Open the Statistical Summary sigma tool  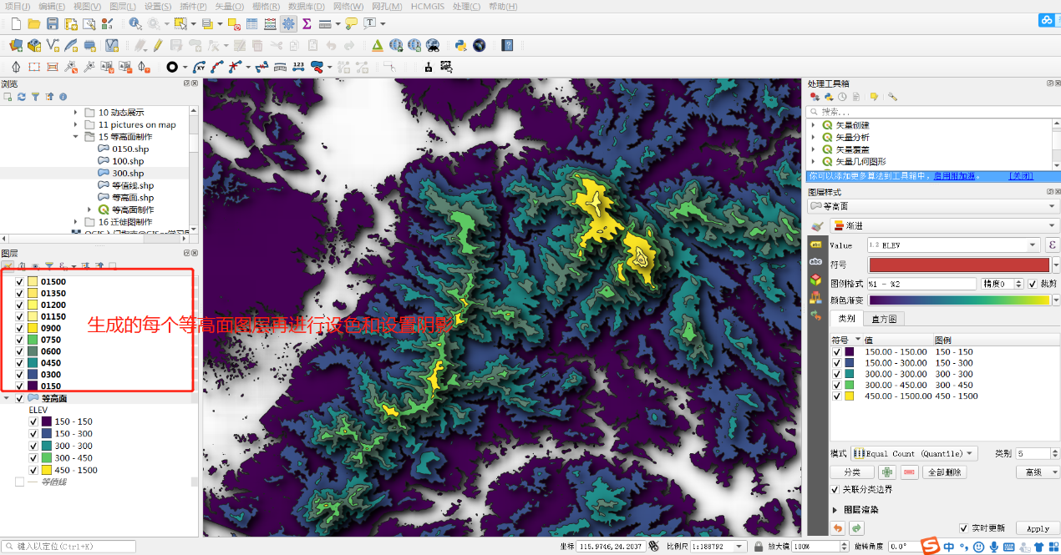[x=307, y=23]
